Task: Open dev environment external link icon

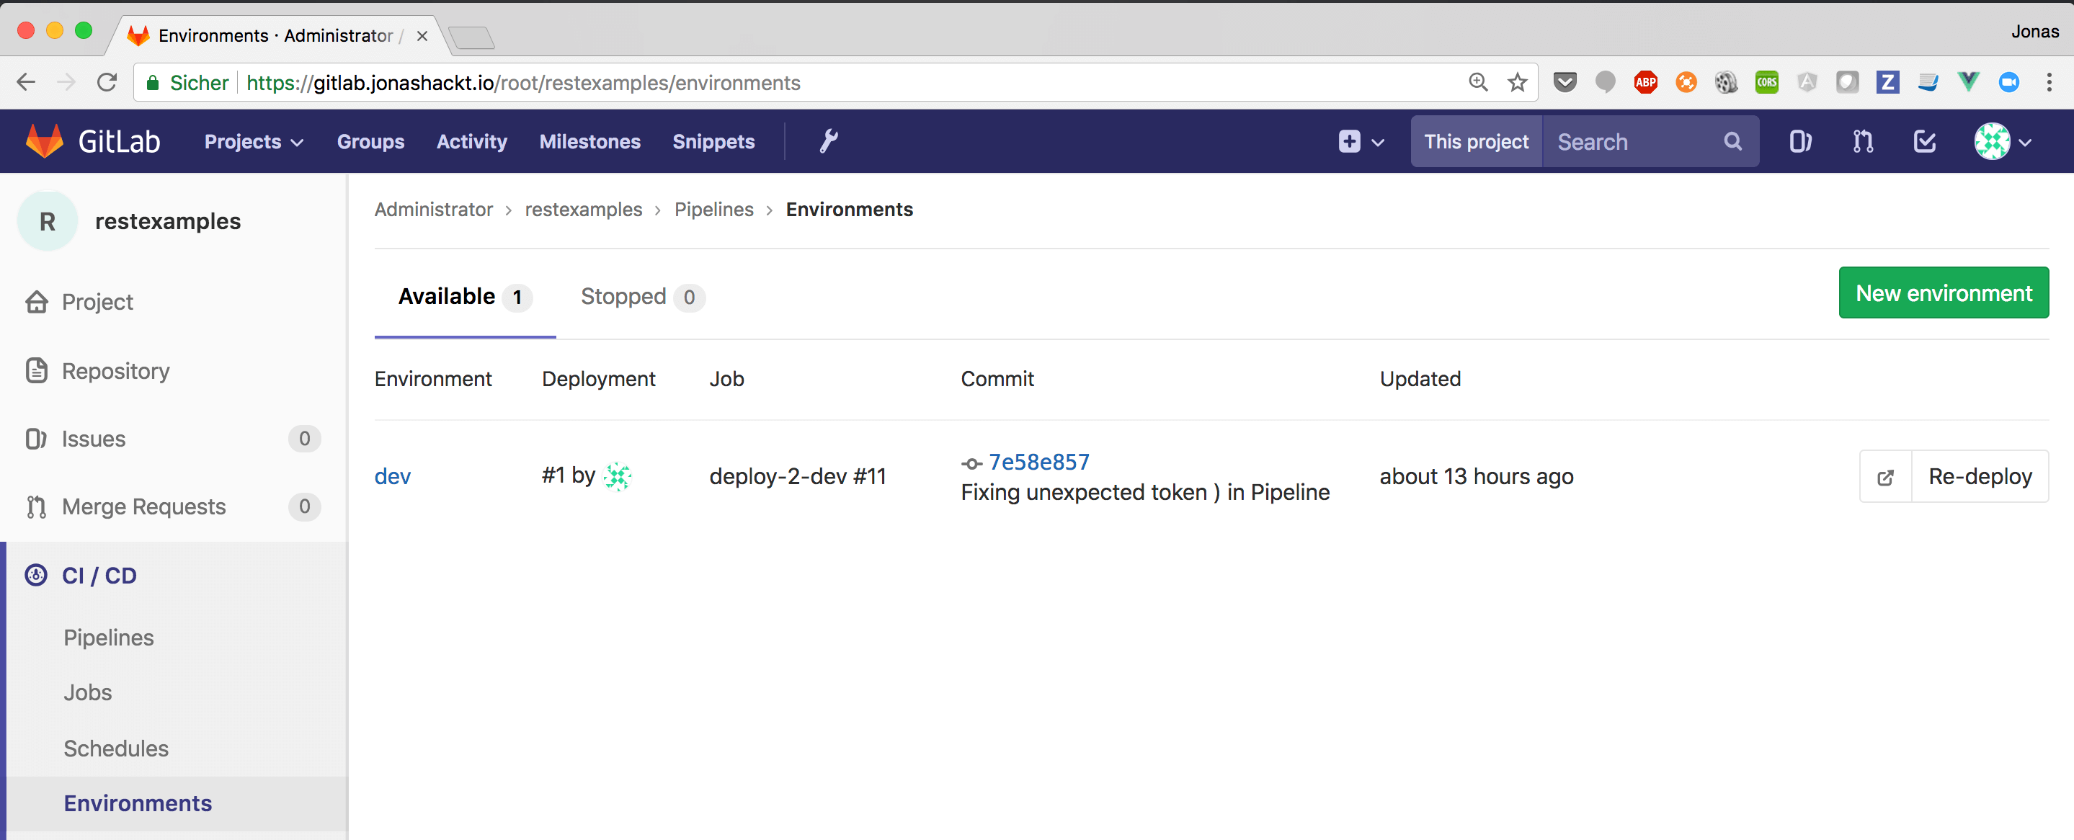Action: coord(1884,477)
